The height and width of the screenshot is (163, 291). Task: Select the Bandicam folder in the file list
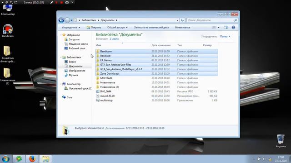point(156,51)
